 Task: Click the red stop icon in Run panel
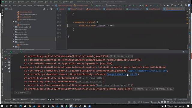point(5,59)
